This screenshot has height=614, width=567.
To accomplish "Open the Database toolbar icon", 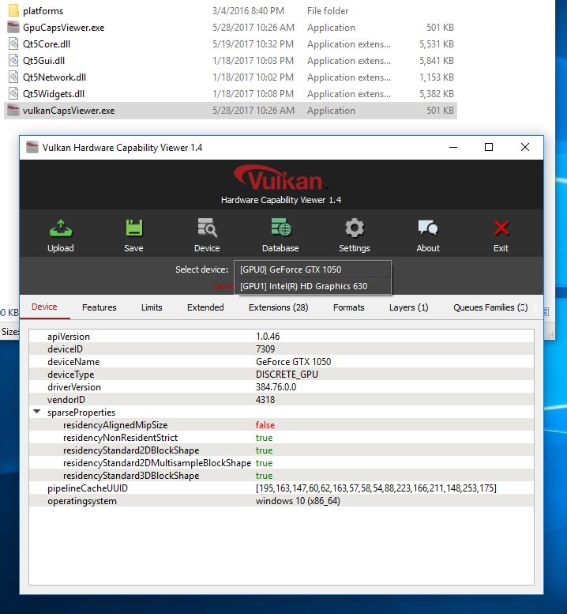I will coord(280,227).
